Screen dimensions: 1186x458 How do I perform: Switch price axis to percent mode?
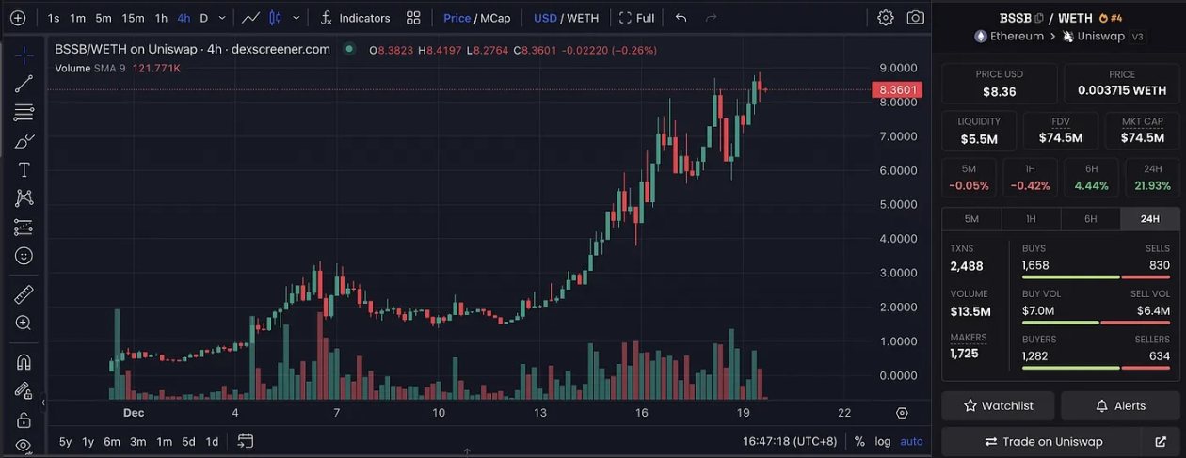coord(859,441)
